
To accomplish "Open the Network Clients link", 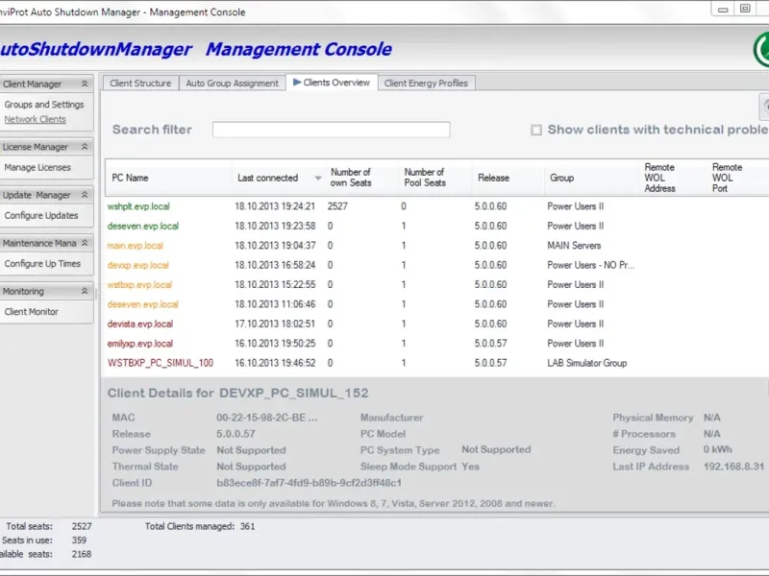I will click(36, 119).
